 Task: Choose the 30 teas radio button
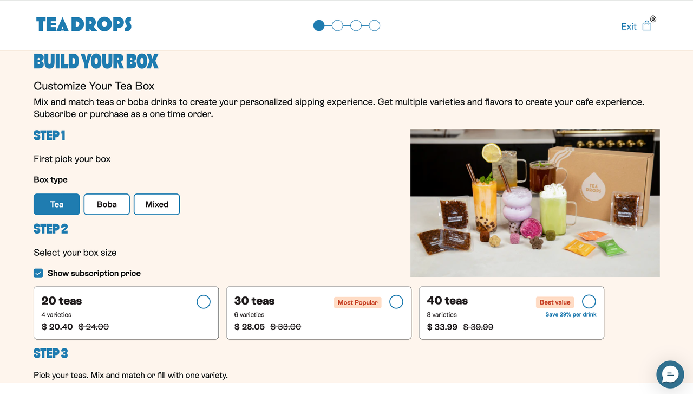[396, 302]
